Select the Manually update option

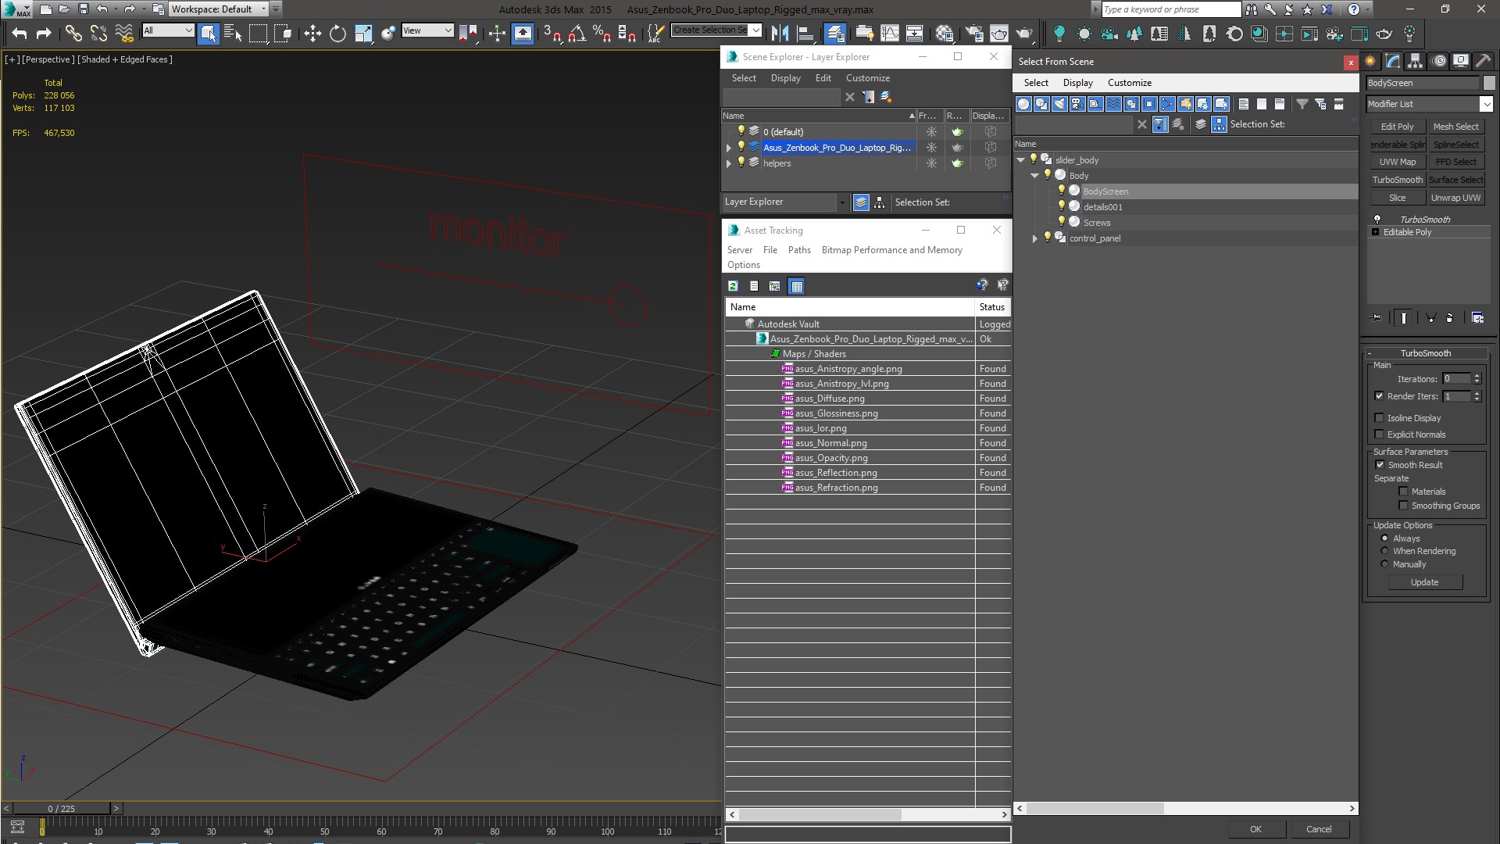(x=1384, y=564)
